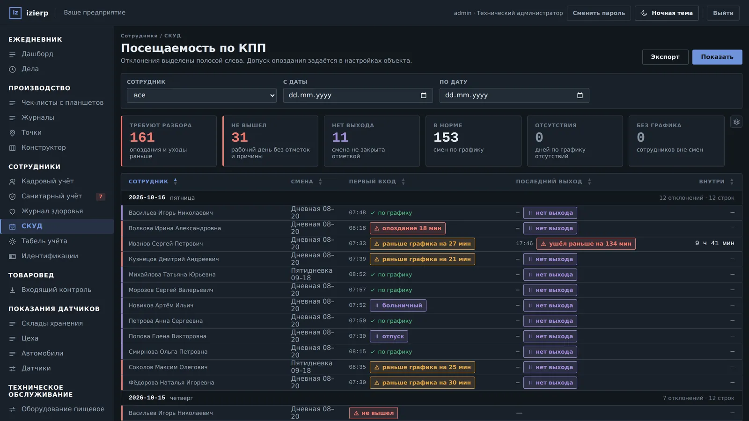Viewport: 749px width, 421px height.
Task: Click the Журнал здоровья heart icon
Action: [x=13, y=211]
